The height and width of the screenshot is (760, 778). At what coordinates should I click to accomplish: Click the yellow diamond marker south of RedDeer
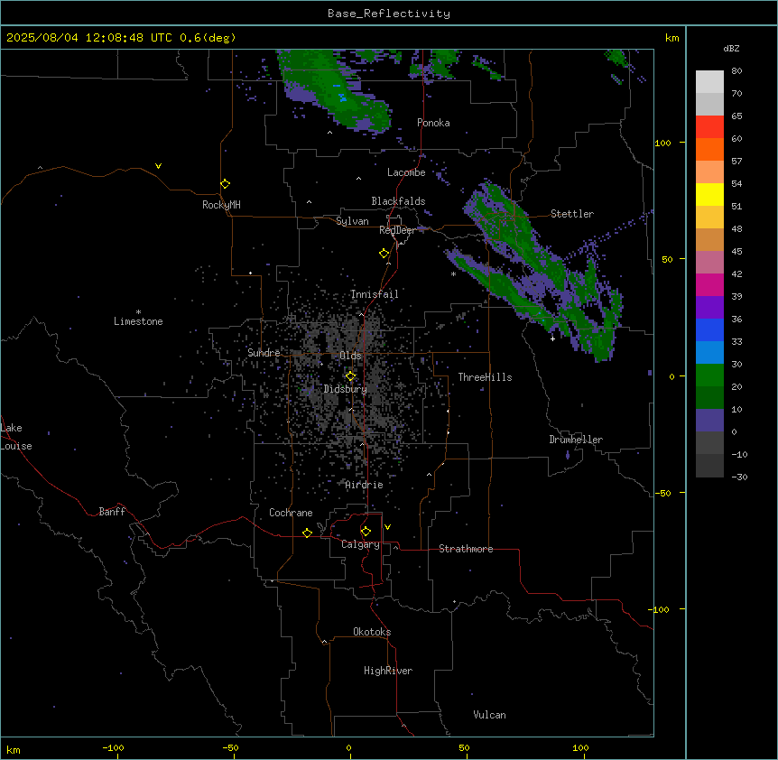pos(384,253)
